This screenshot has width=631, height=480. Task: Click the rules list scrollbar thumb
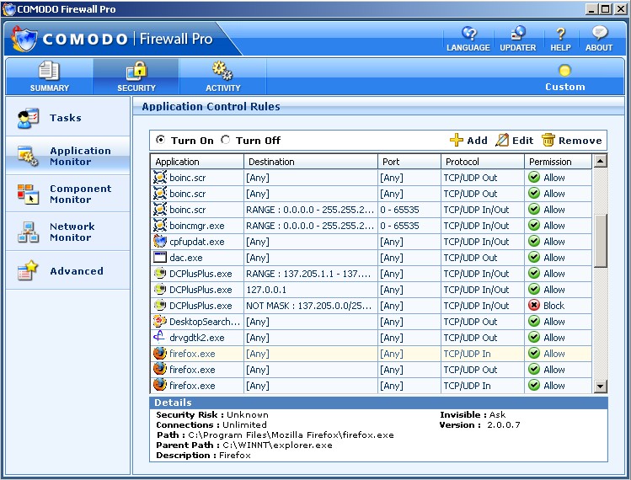(x=600, y=241)
